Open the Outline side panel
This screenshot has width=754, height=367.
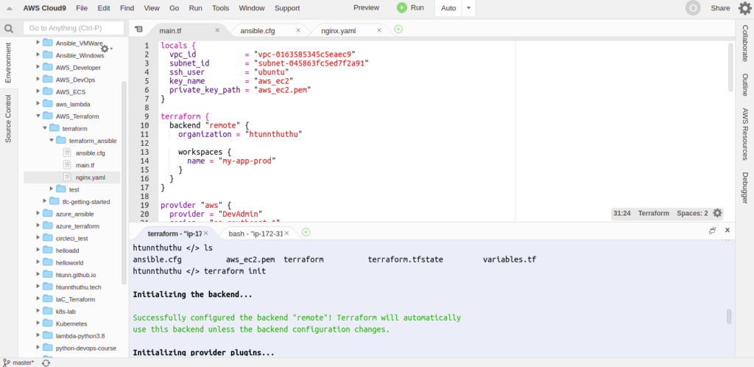pos(745,85)
